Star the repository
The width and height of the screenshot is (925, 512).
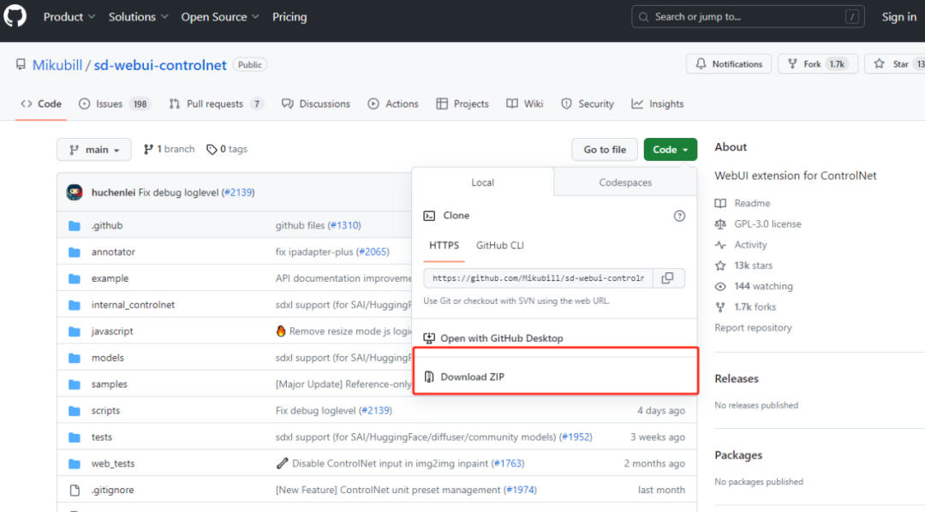pos(896,63)
